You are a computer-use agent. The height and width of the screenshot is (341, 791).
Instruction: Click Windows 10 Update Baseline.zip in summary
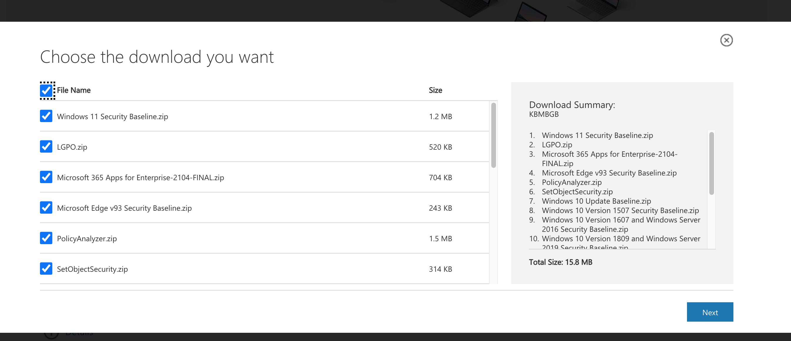point(596,201)
